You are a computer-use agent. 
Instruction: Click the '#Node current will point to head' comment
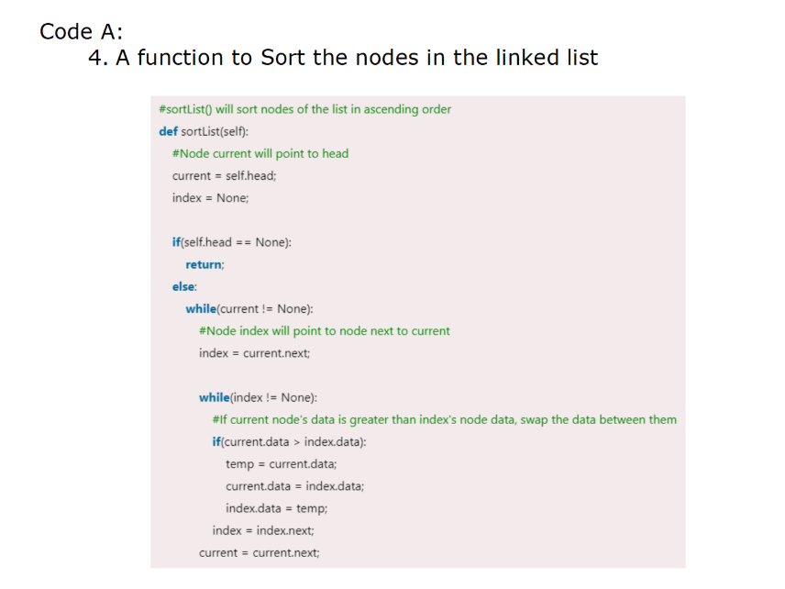coord(260,153)
